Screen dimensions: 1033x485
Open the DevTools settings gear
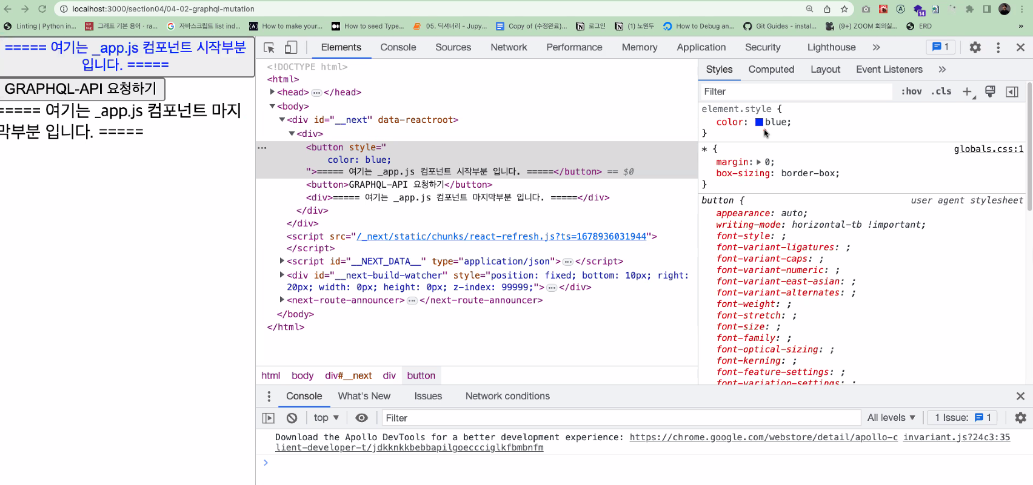[x=975, y=47]
